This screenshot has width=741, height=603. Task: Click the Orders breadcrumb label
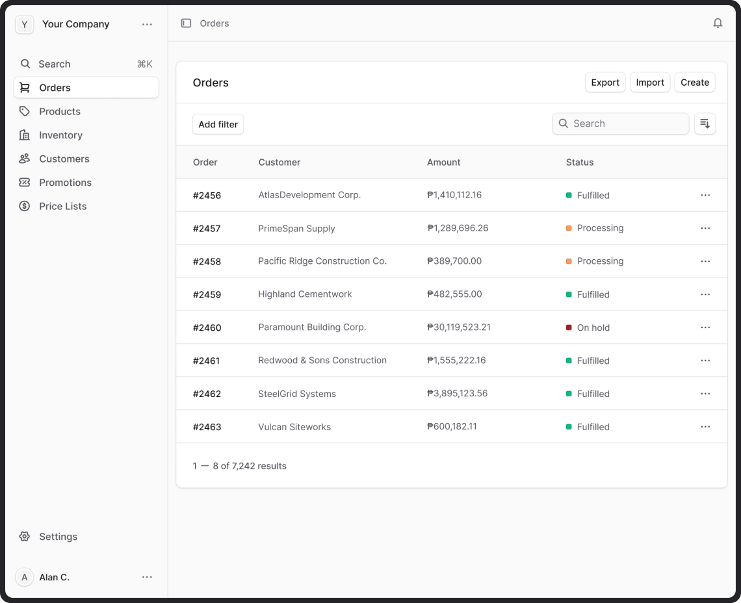[214, 23]
